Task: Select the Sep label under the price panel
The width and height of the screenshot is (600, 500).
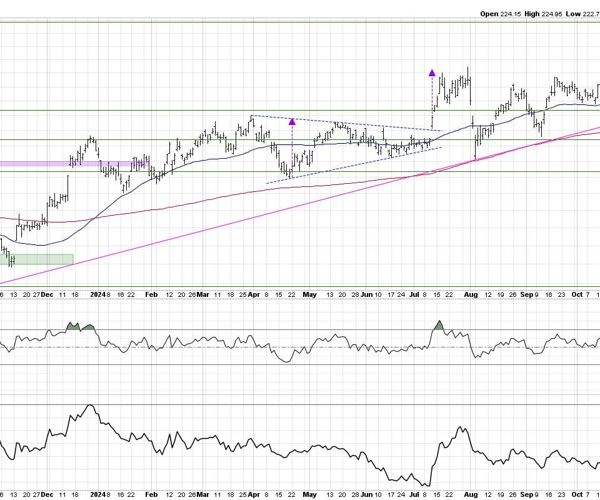Action: tap(526, 294)
